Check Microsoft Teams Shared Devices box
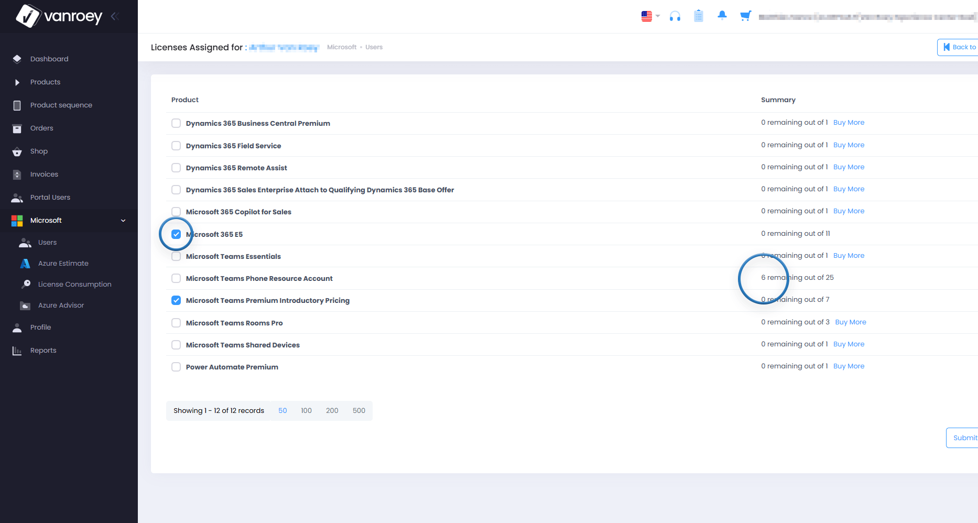 coord(176,345)
